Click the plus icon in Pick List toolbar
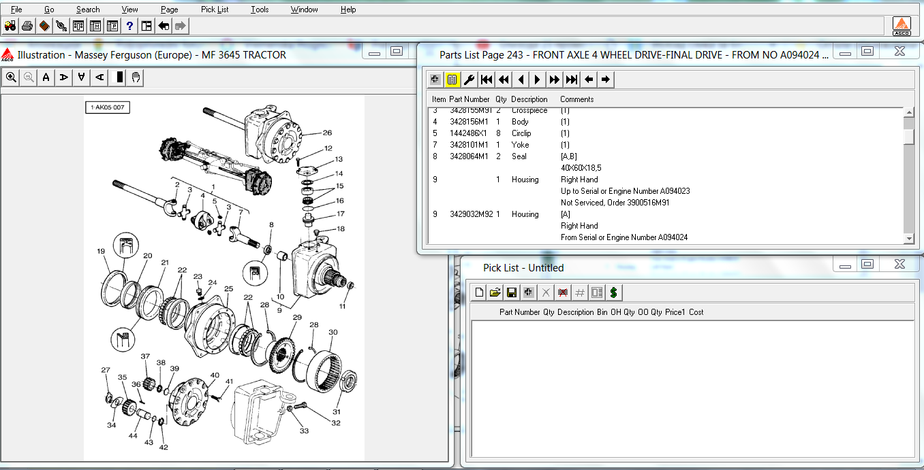Image resolution: width=924 pixels, height=470 pixels. pyautogui.click(x=529, y=292)
